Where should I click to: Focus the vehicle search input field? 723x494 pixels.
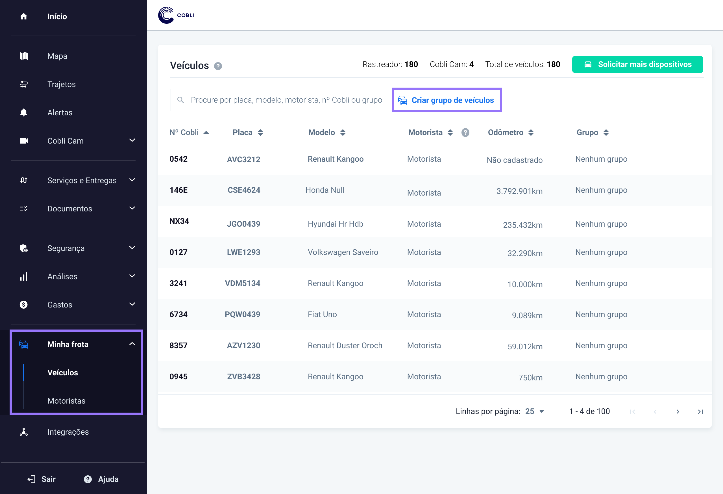[x=286, y=100]
